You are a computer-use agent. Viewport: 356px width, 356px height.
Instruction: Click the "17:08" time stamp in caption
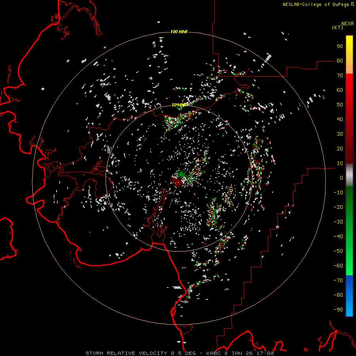[266, 353]
